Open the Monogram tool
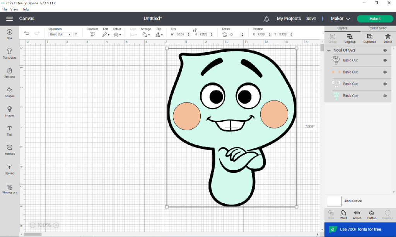 pos(9,189)
